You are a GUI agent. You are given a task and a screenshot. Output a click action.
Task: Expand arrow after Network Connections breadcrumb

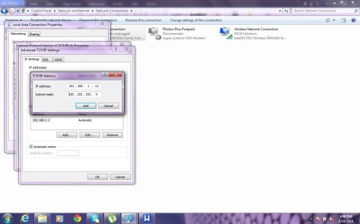click(132, 10)
